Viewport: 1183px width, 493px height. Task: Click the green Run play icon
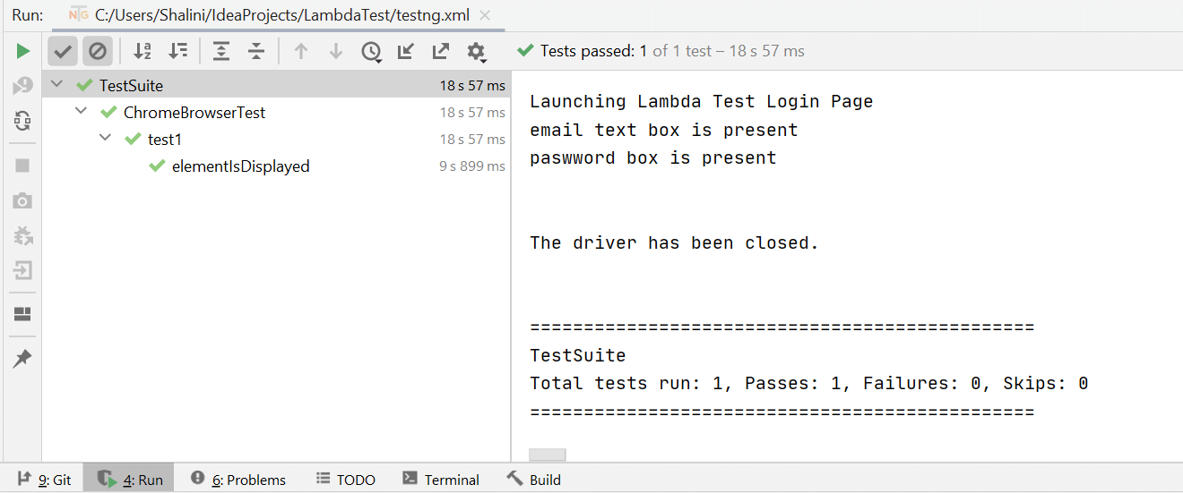click(23, 52)
